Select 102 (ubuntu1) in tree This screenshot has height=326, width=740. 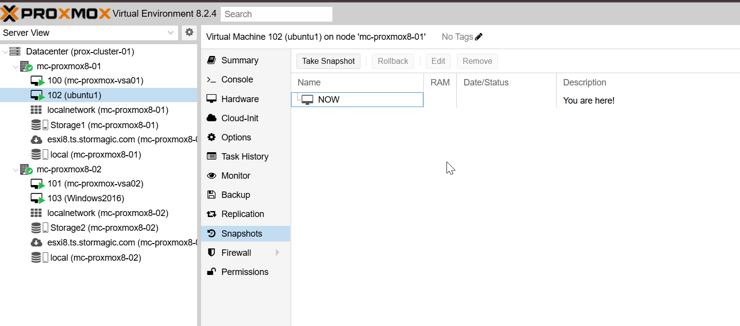coord(74,95)
